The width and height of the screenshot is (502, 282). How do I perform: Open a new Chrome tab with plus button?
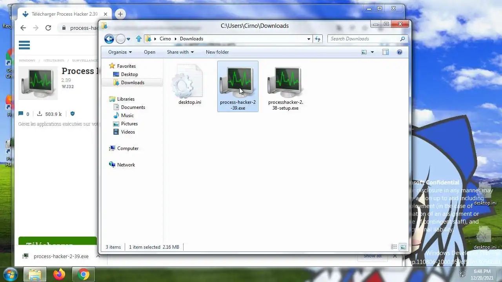click(120, 14)
